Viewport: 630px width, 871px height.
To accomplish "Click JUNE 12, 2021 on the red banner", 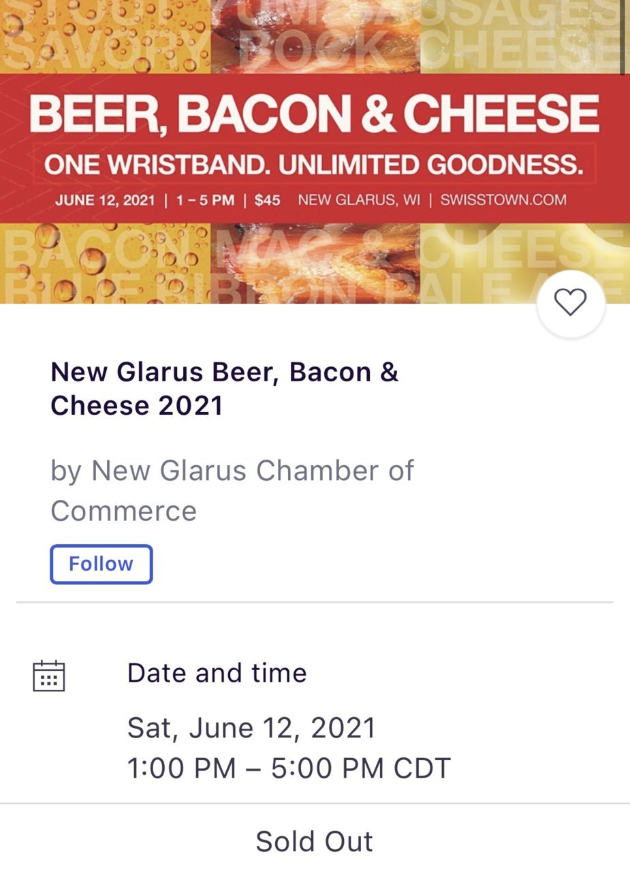I will (x=105, y=200).
